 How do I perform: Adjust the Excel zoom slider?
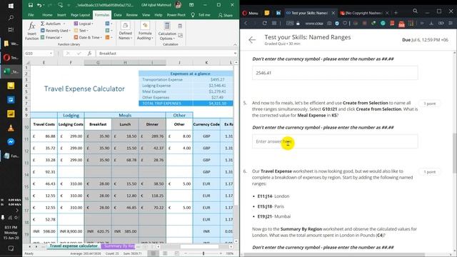coord(204,253)
